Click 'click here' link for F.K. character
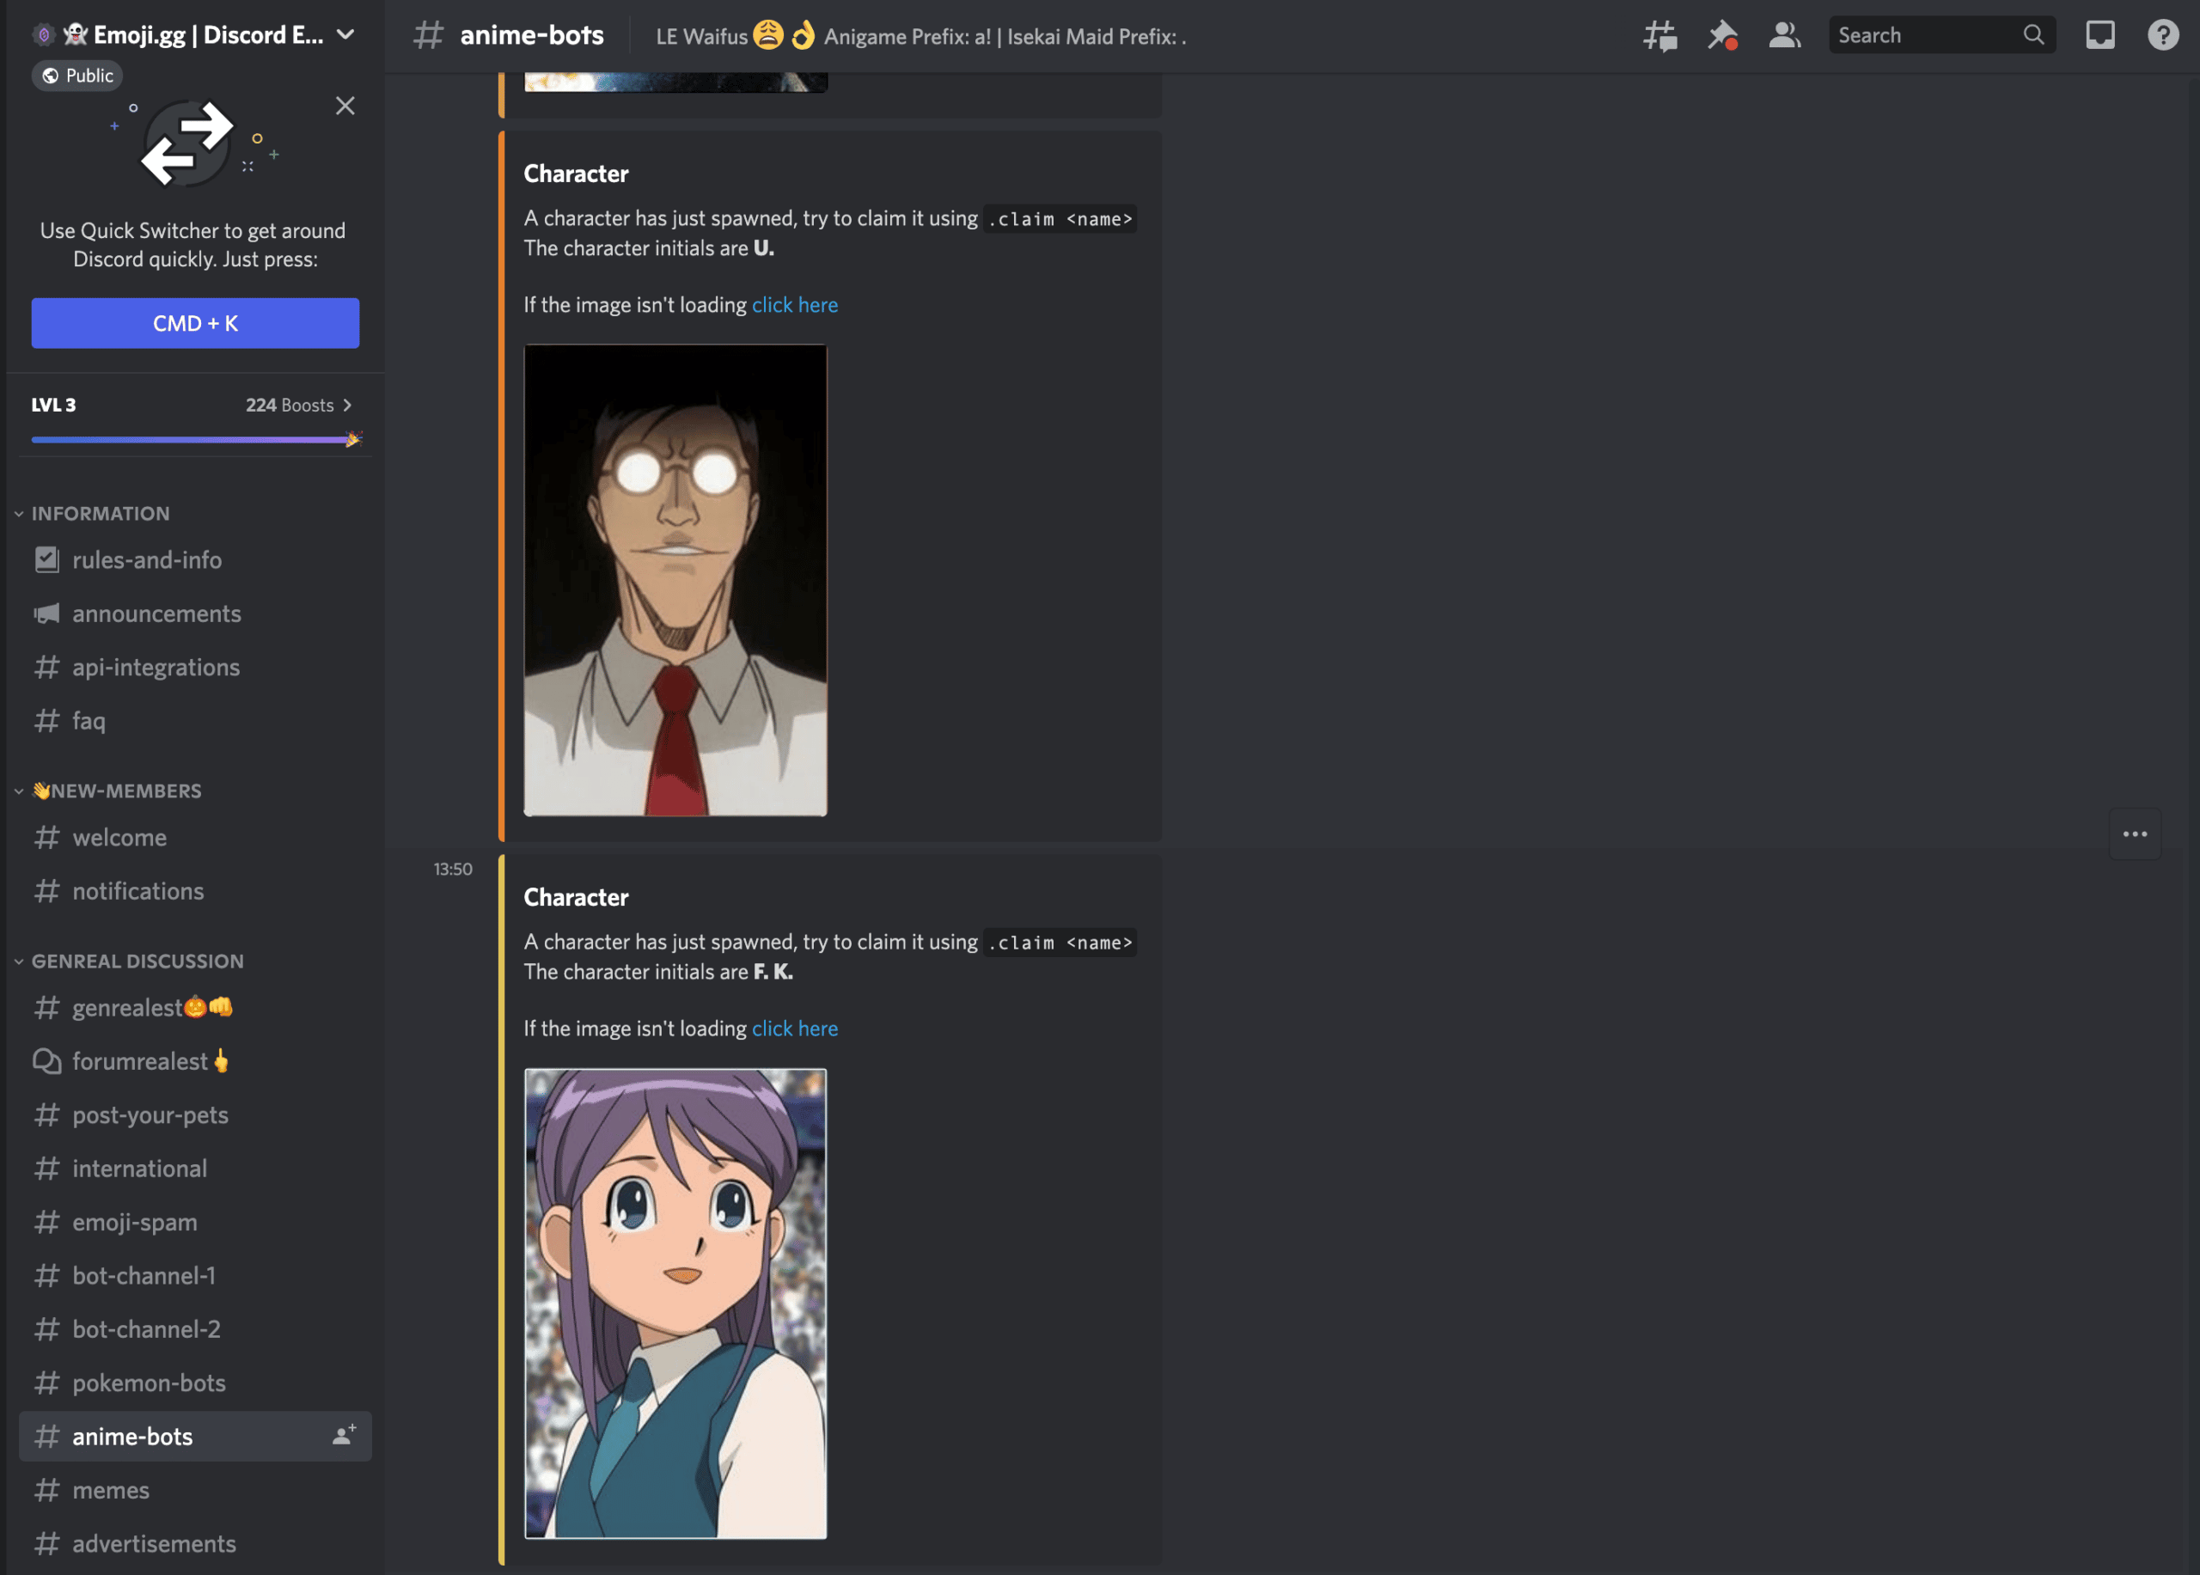Image resolution: width=2200 pixels, height=1575 pixels. [794, 1028]
